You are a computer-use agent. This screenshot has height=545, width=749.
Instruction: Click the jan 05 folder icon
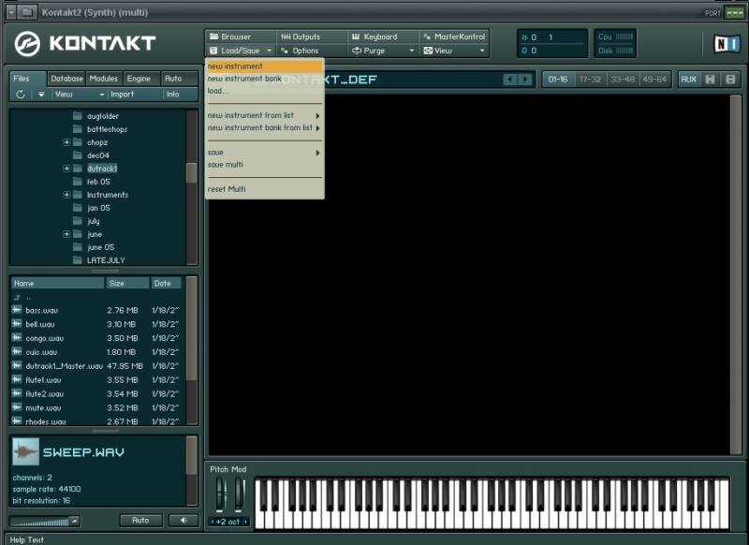[78, 208]
